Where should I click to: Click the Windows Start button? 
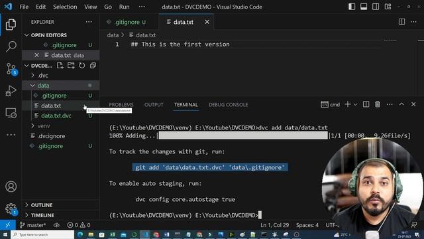[x=5, y=234]
